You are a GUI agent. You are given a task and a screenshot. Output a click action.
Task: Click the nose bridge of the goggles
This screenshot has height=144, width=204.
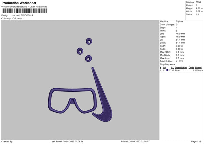pos(72,101)
